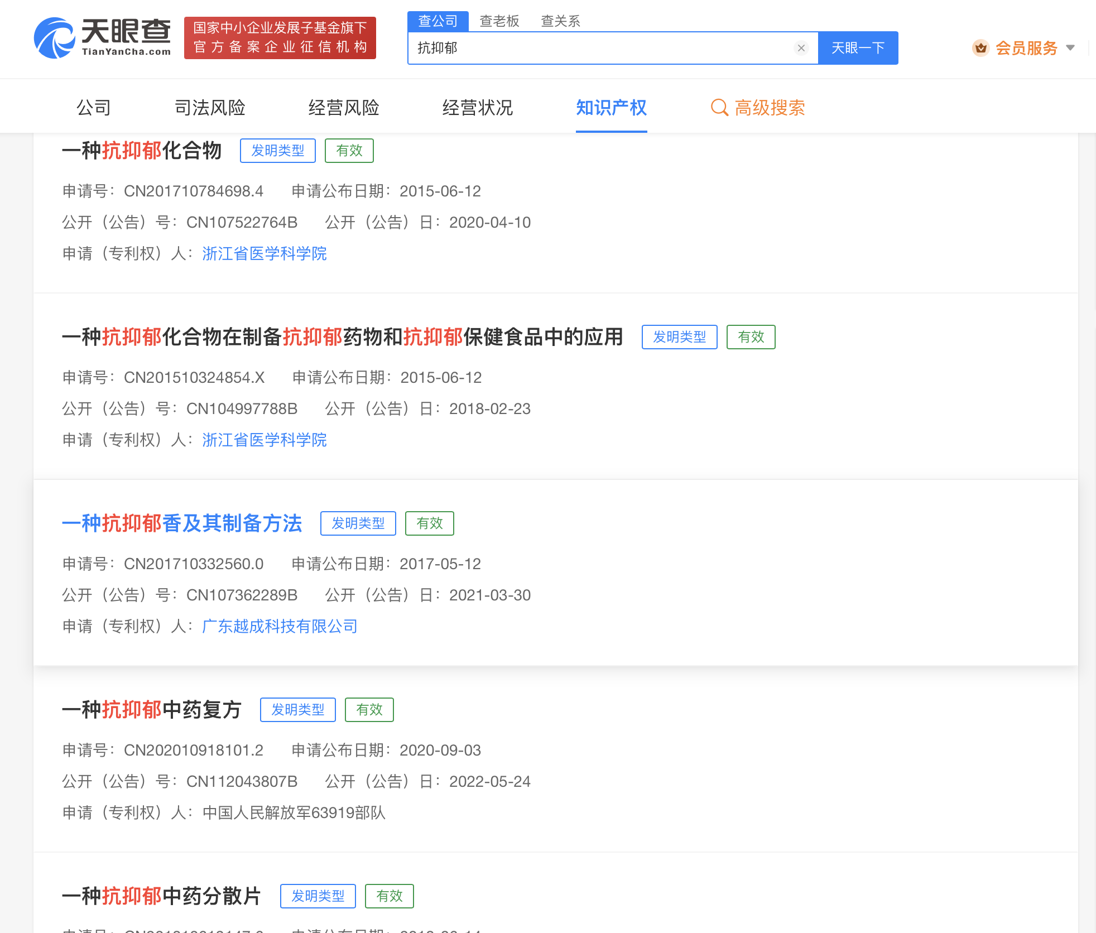Click 有效 status tag of 一种抗抑郁中药分散片
Screen dimensions: 1096x933
(389, 896)
